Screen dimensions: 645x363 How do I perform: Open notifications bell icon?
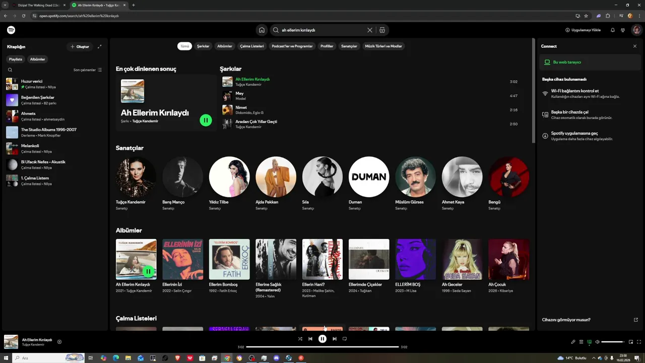coord(613,30)
